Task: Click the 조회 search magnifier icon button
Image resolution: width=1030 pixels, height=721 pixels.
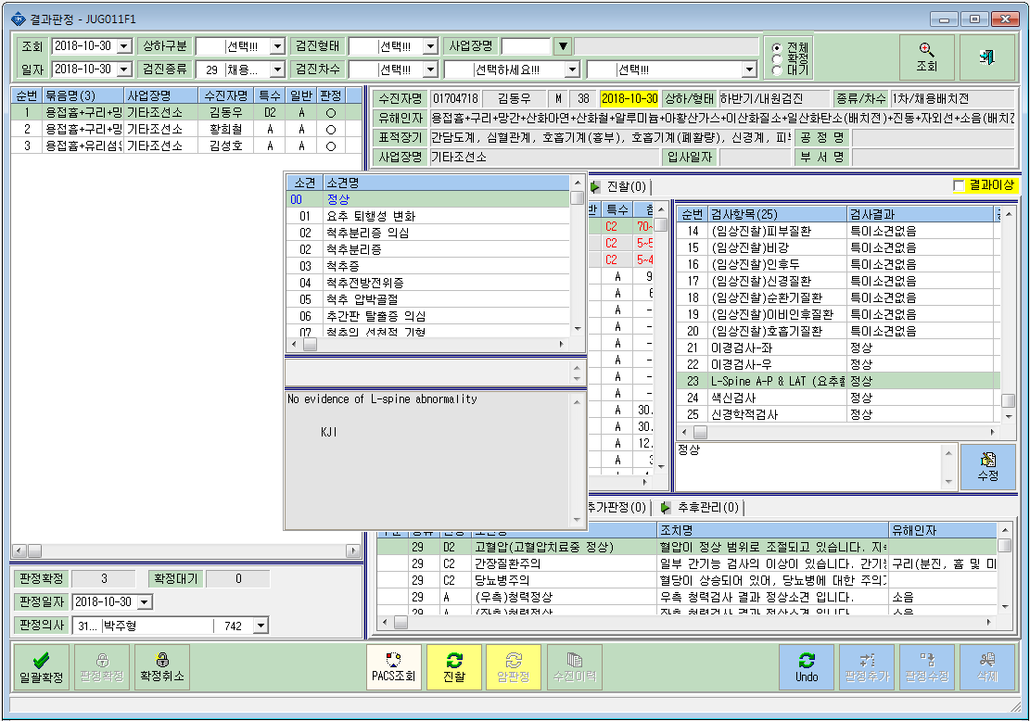Action: pyautogui.click(x=926, y=57)
